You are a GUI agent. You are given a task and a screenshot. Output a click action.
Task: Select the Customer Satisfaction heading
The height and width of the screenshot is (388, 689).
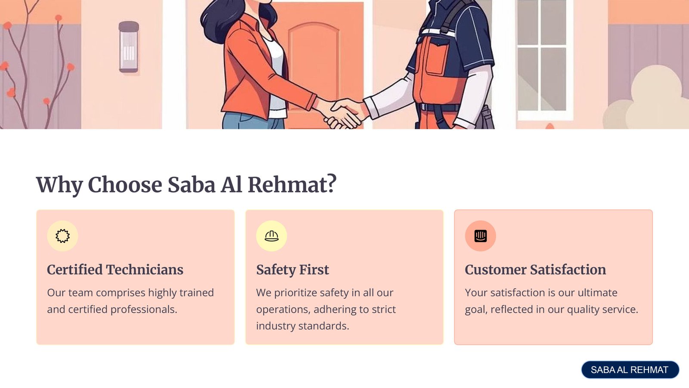click(535, 270)
